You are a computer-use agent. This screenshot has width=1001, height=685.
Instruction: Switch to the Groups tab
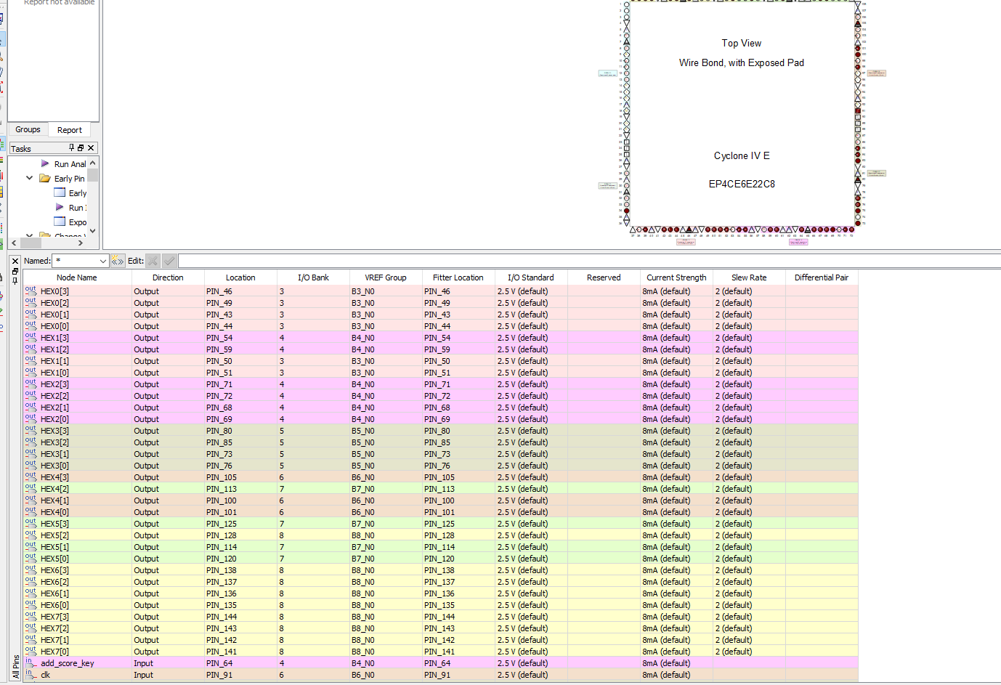[x=28, y=129]
